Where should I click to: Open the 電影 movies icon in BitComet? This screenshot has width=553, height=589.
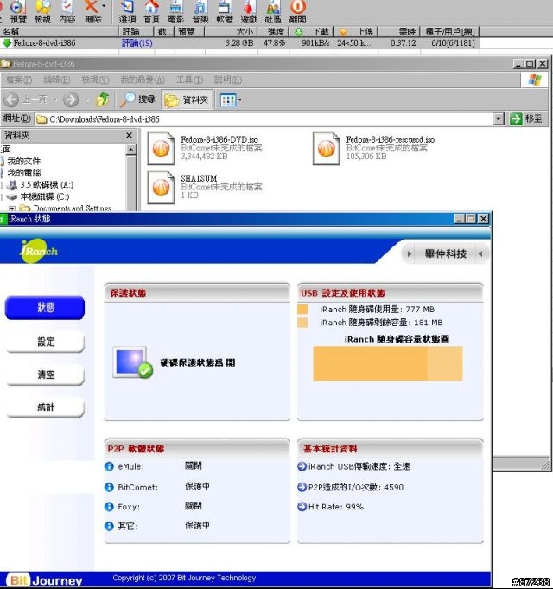point(175,11)
